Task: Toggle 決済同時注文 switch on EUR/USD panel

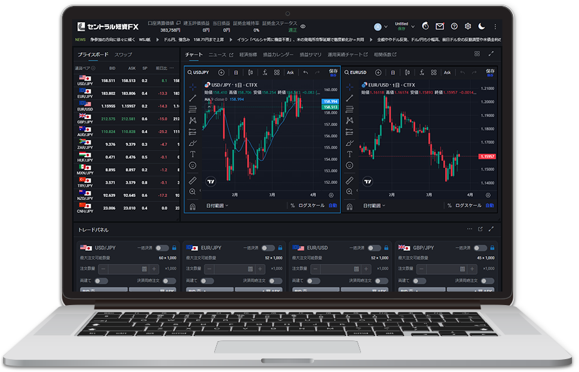Action: [x=381, y=281]
